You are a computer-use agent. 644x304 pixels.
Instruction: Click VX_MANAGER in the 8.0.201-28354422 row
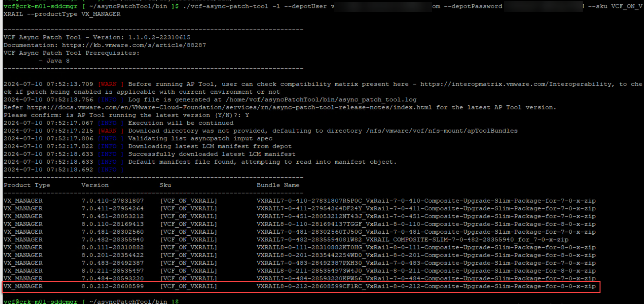pyautogui.click(x=23, y=255)
